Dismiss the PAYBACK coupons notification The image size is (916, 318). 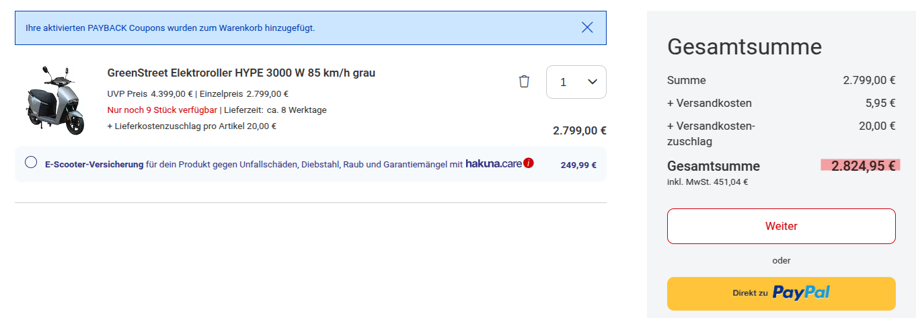click(x=587, y=28)
